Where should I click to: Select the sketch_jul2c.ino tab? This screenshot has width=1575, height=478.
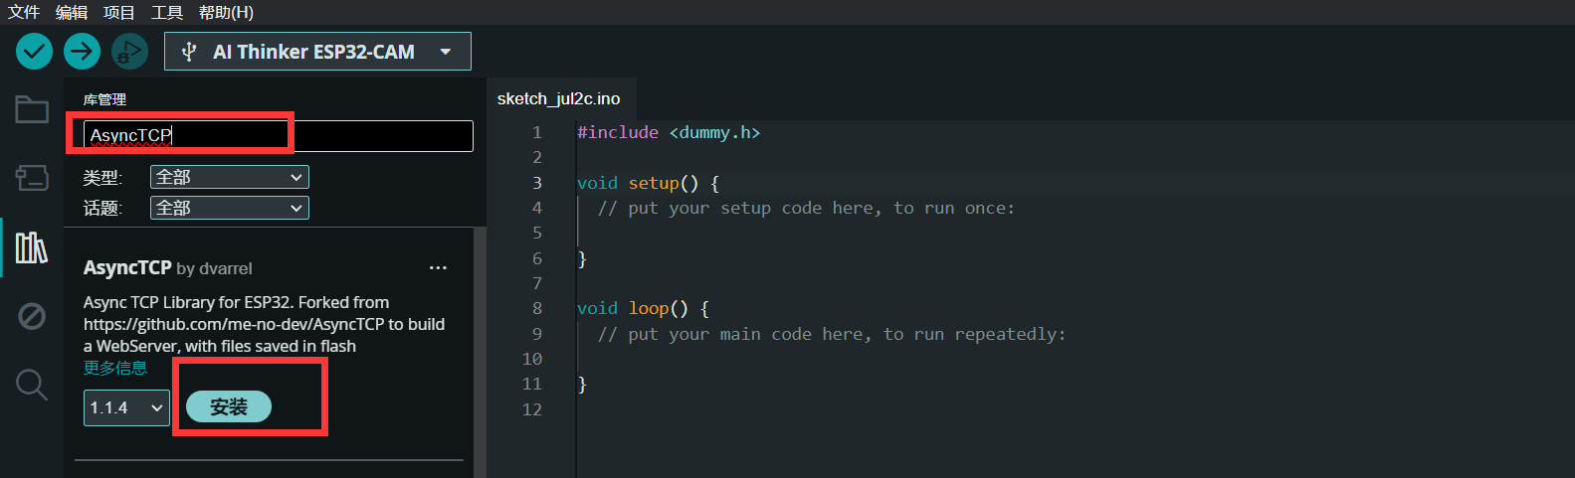click(x=559, y=98)
